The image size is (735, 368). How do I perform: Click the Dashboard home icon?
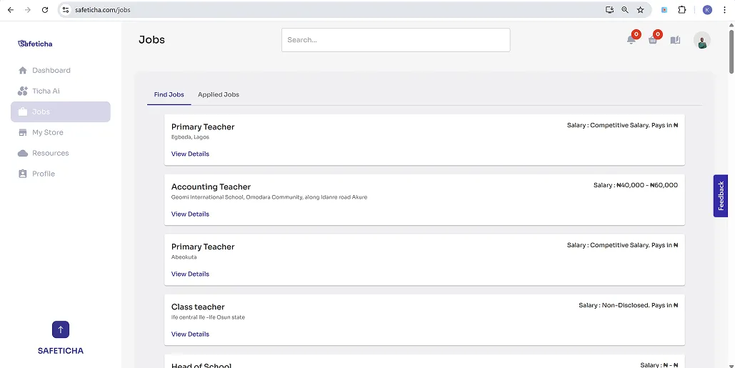(x=23, y=70)
